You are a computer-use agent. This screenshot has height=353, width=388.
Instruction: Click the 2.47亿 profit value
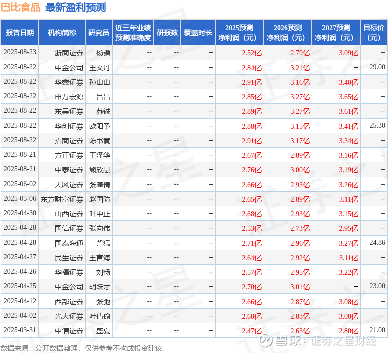coord(251,330)
